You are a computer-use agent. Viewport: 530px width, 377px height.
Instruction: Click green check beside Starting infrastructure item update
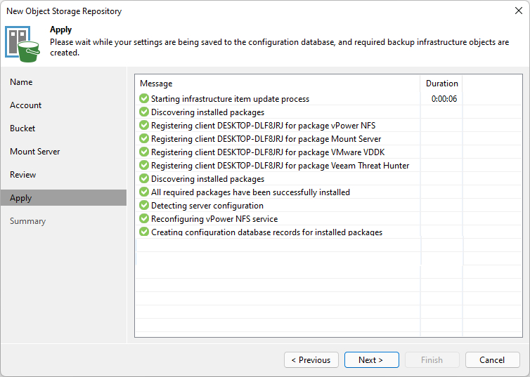144,98
